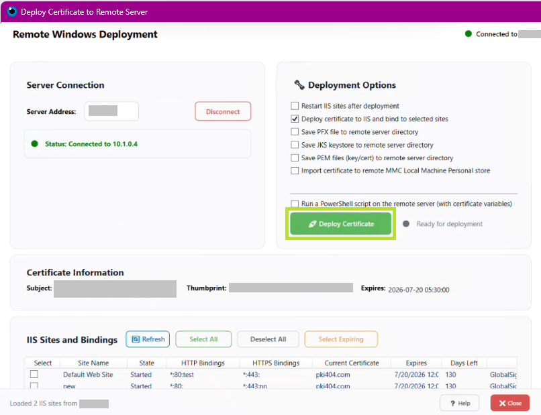Viewport: 541px width, 415px height.
Task: Click Deselect All sites button
Action: 268,339
